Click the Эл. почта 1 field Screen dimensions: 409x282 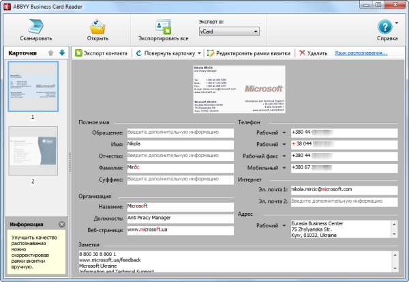pos(344,190)
